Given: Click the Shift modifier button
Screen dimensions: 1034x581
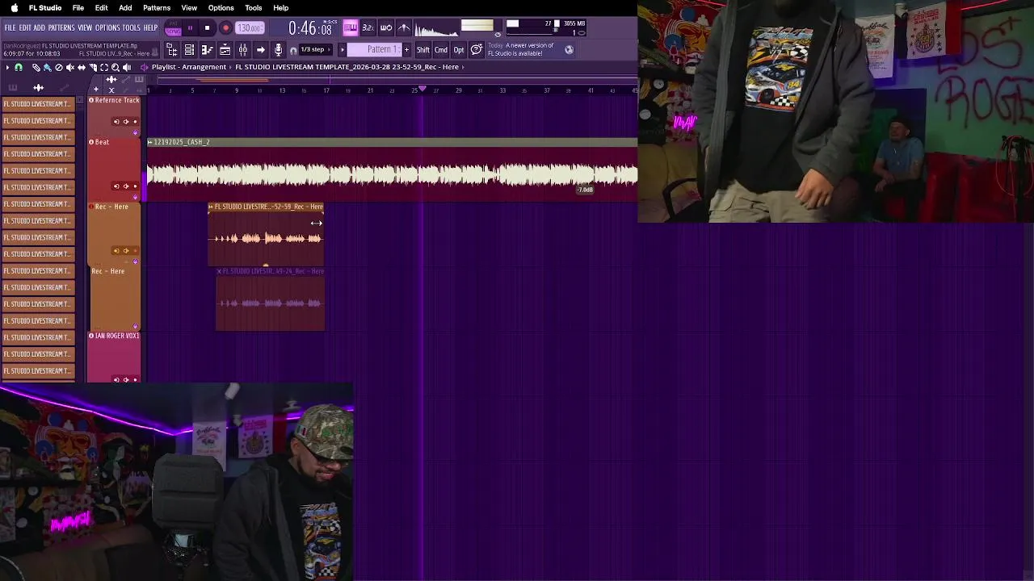Looking at the screenshot, I should [x=423, y=50].
